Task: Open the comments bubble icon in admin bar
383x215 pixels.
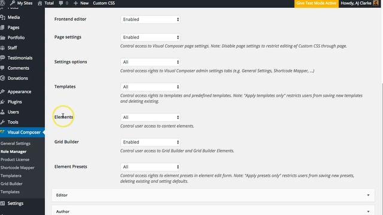Action: (61, 3)
